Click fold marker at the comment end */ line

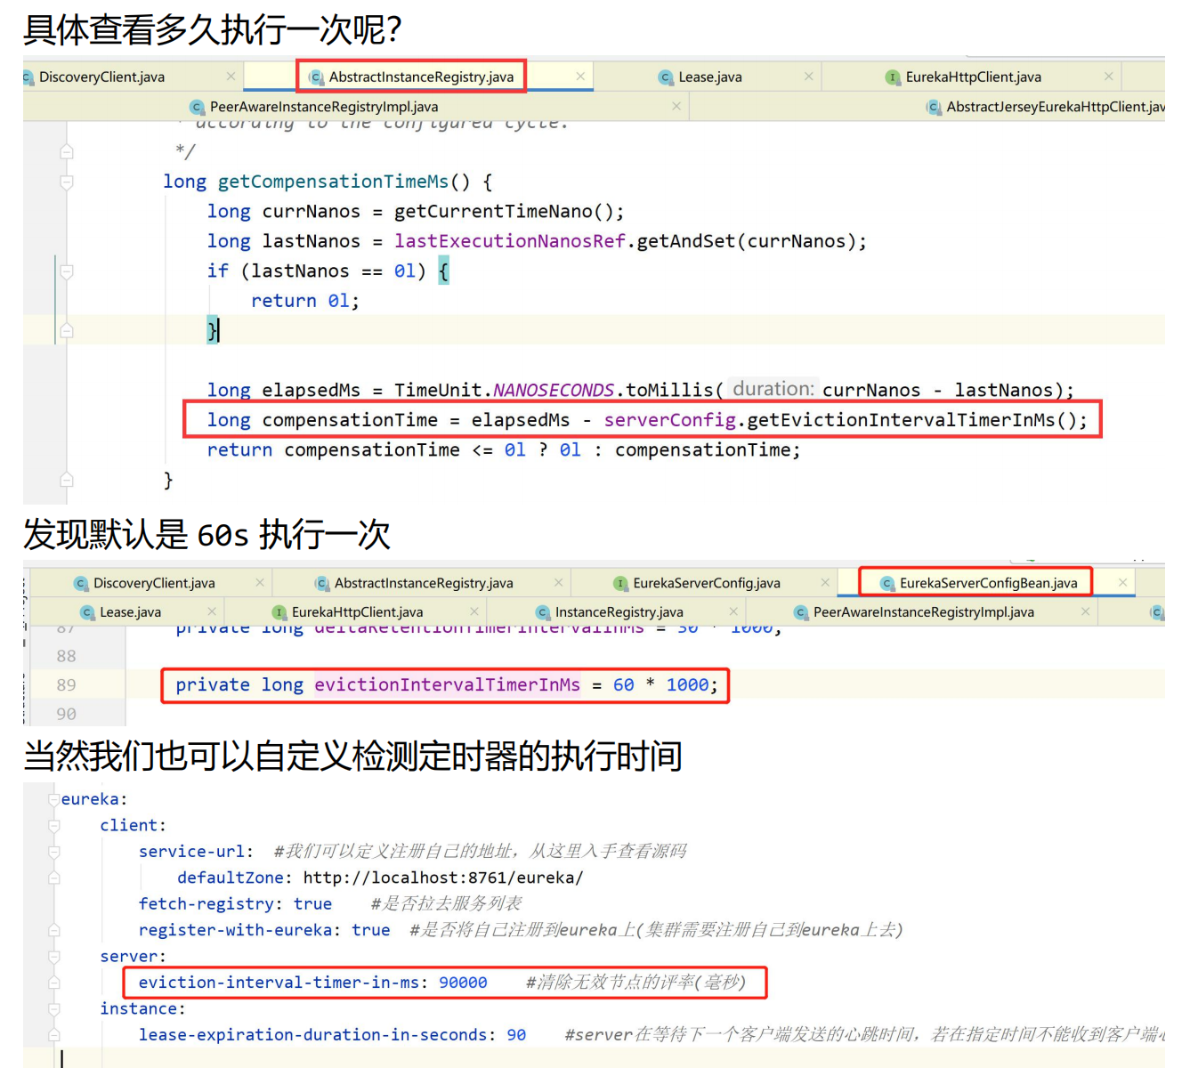[67, 151]
